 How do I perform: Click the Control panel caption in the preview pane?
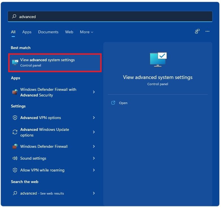[157, 84]
